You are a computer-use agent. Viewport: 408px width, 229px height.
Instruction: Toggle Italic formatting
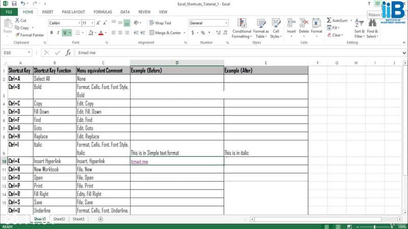58,33
